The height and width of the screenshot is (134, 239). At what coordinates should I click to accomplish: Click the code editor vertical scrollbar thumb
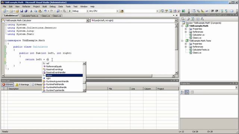176,39
